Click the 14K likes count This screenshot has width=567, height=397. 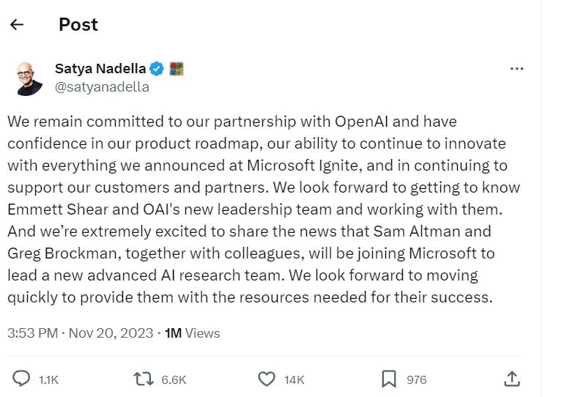tap(294, 379)
